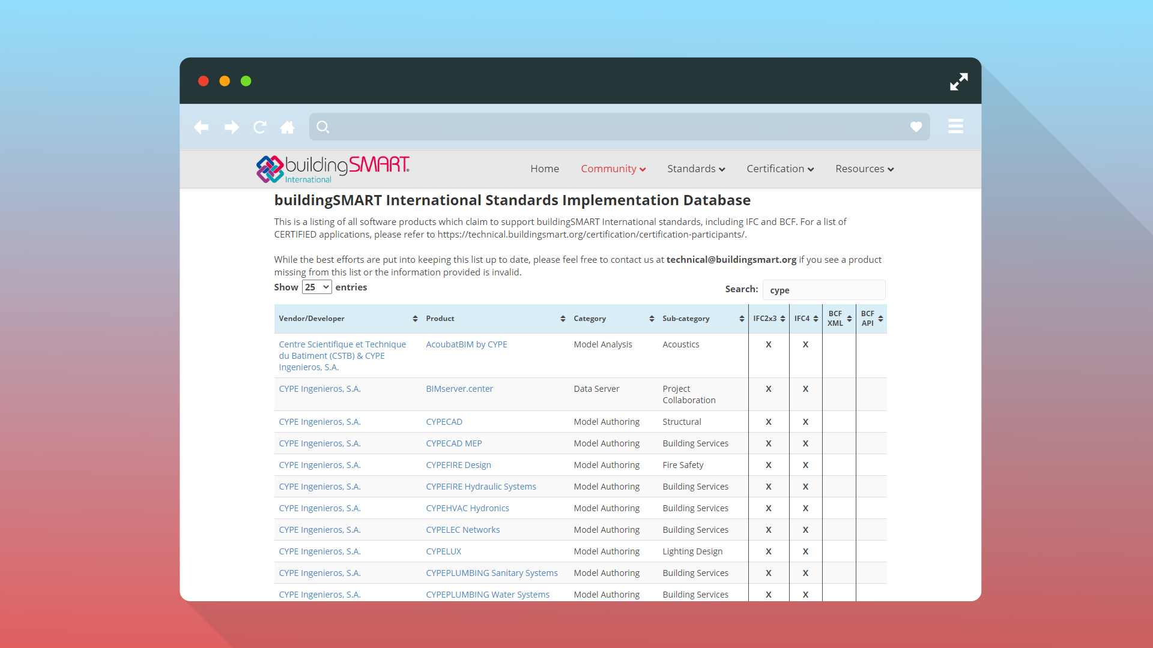
Task: Select the Data Server category cell
Action: pyautogui.click(x=596, y=389)
